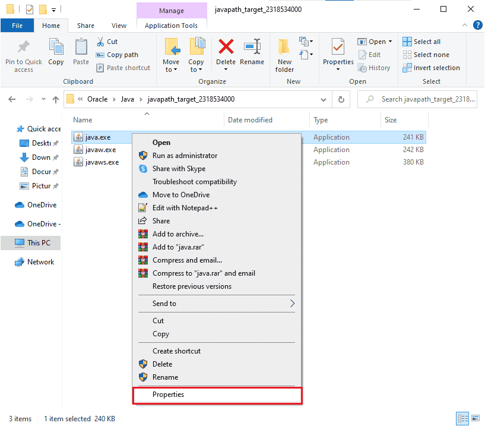This screenshot has height=426, width=485.
Task: Open the Easy access dropdown icon
Action: (x=306, y=55)
